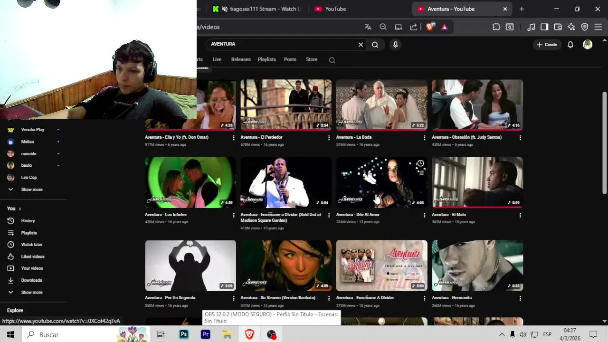
Task: Click the tab search icon beside the extensions puzzle
Action: 510,27
